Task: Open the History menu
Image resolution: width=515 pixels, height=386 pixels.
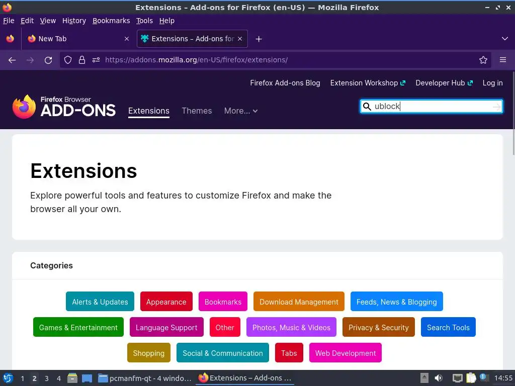Action: click(x=74, y=21)
